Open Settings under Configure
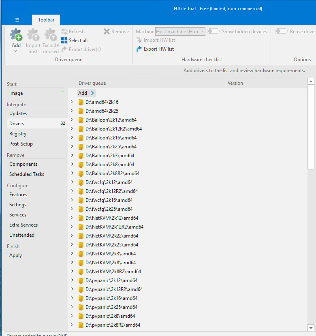 (36, 205)
